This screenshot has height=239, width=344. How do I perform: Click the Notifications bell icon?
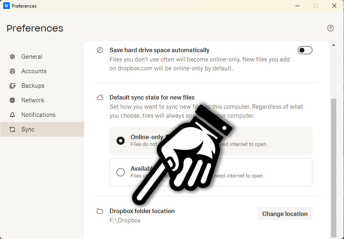[x=13, y=115]
